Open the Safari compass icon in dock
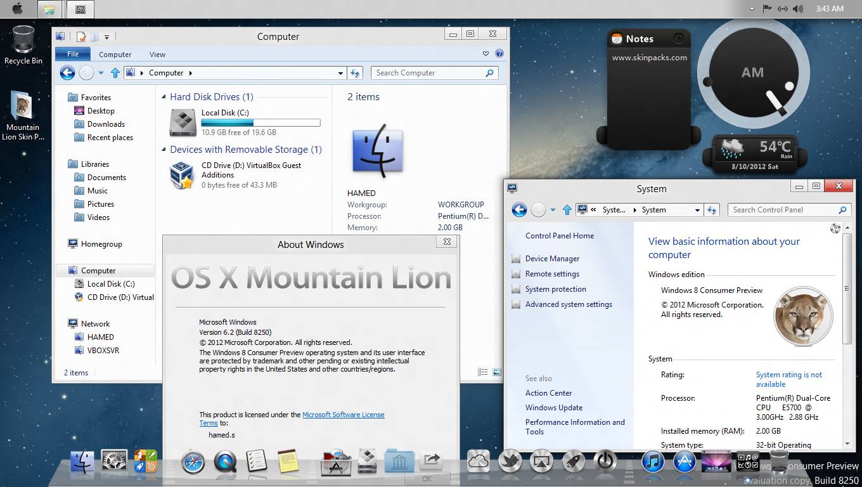Image resolution: width=862 pixels, height=487 pixels. [x=193, y=462]
